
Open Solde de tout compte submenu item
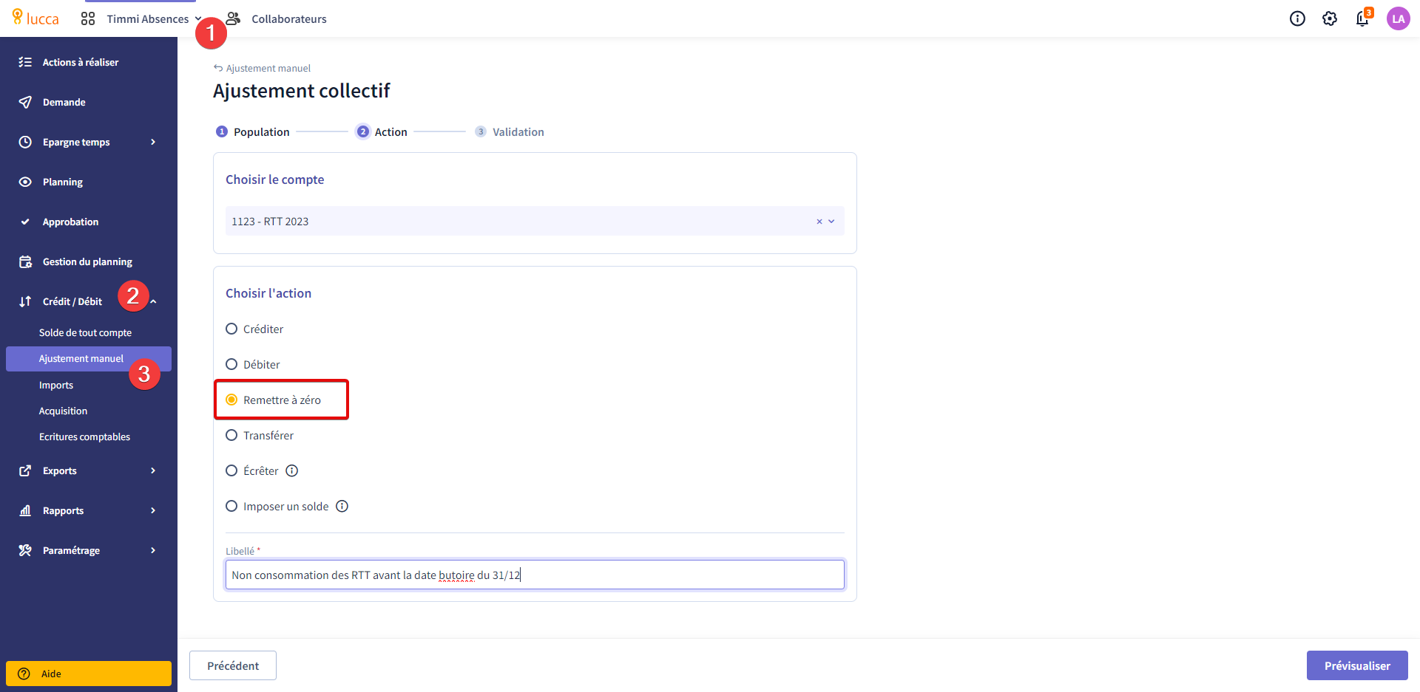[x=89, y=332]
